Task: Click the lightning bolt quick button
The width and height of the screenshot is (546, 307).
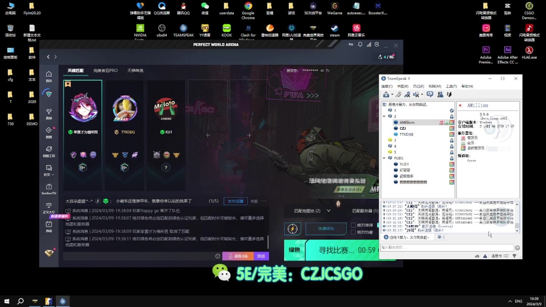Action: [292, 229]
